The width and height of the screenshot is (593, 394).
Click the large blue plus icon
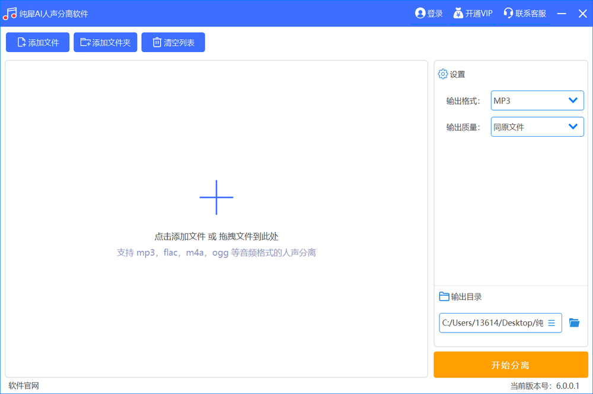click(216, 198)
